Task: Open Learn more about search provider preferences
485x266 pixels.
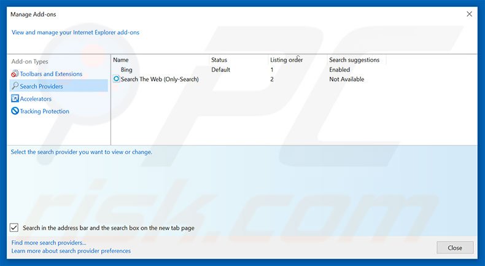Action: (71, 251)
